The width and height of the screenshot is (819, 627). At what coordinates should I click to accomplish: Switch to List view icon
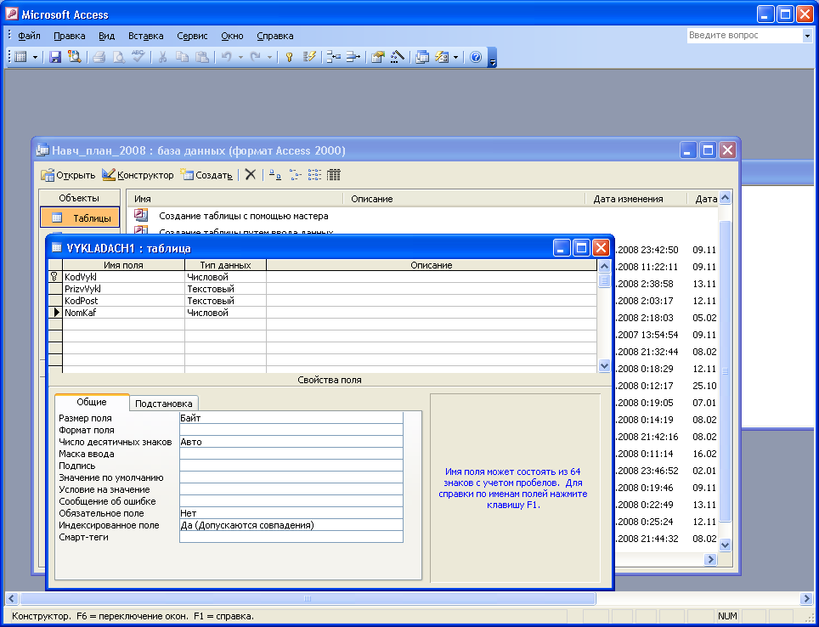coord(314,174)
